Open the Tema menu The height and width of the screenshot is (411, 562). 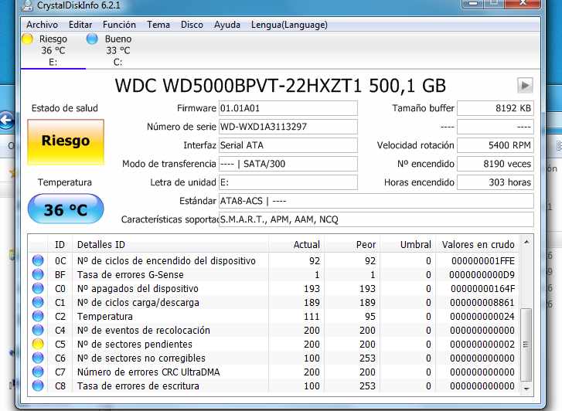pos(158,25)
